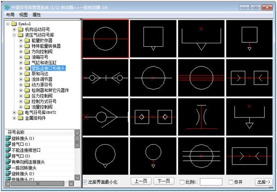
Task: Enable the 比例1 checkbox
Action: (x=182, y=182)
